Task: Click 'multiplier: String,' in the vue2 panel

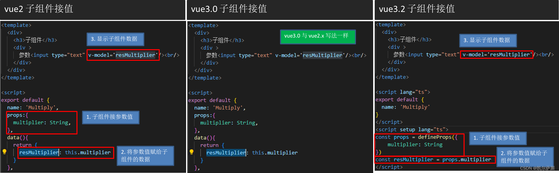Action: click(x=42, y=123)
